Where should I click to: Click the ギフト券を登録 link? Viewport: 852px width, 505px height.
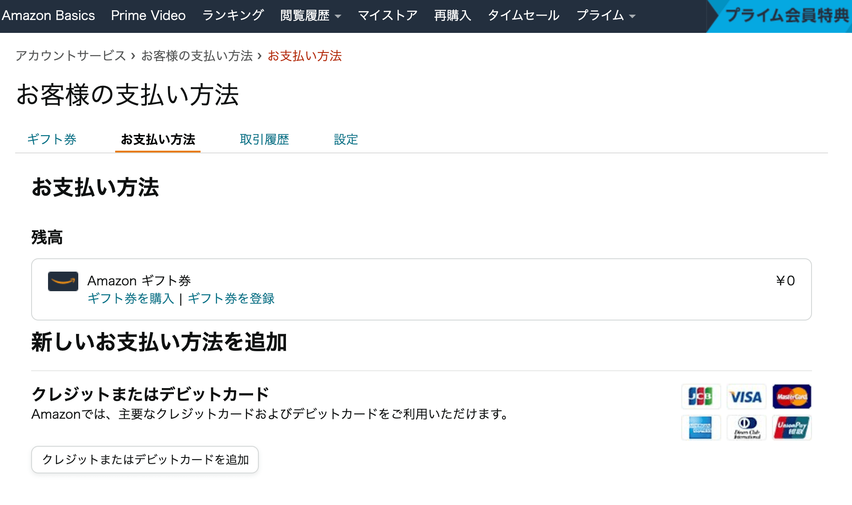(x=231, y=298)
